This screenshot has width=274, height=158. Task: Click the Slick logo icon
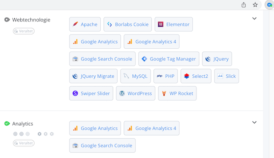pyautogui.click(x=220, y=76)
